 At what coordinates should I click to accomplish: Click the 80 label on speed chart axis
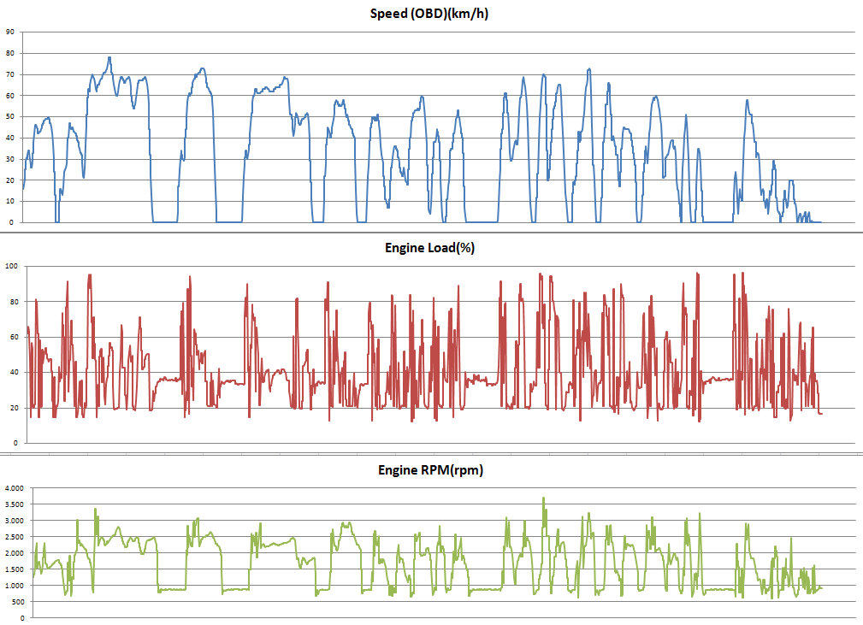click(x=9, y=53)
